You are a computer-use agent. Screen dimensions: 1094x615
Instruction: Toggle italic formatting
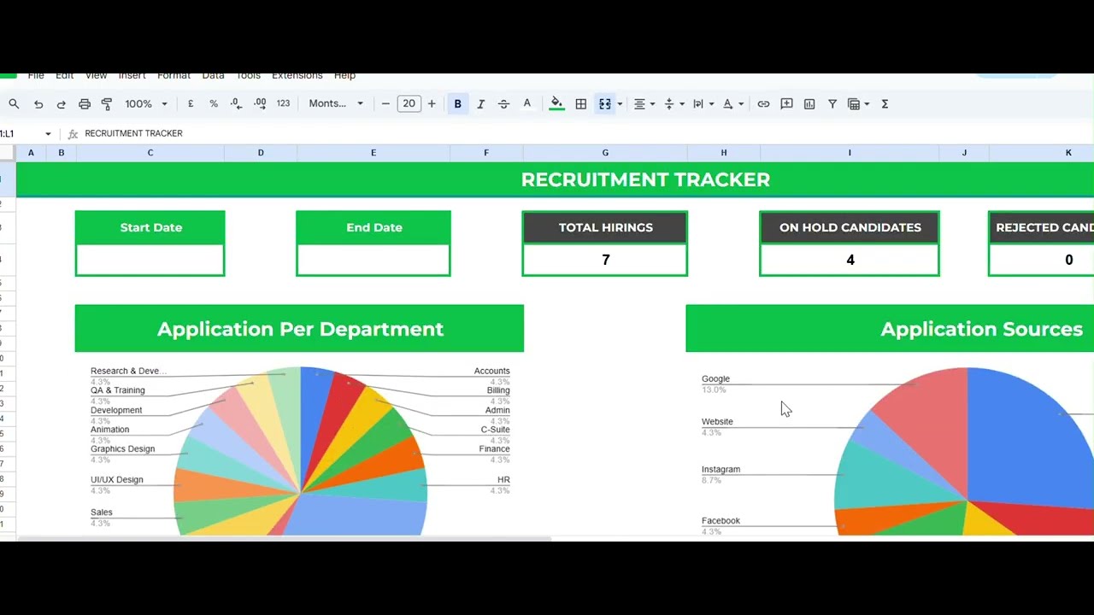pos(480,104)
